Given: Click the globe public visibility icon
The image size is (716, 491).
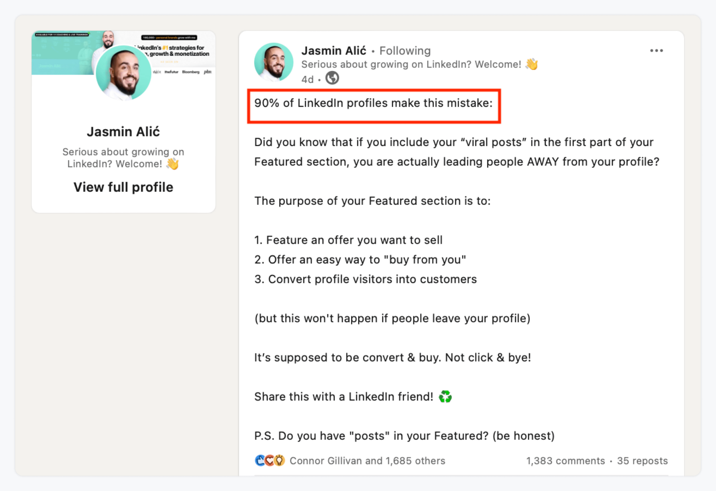Looking at the screenshot, I should point(332,78).
